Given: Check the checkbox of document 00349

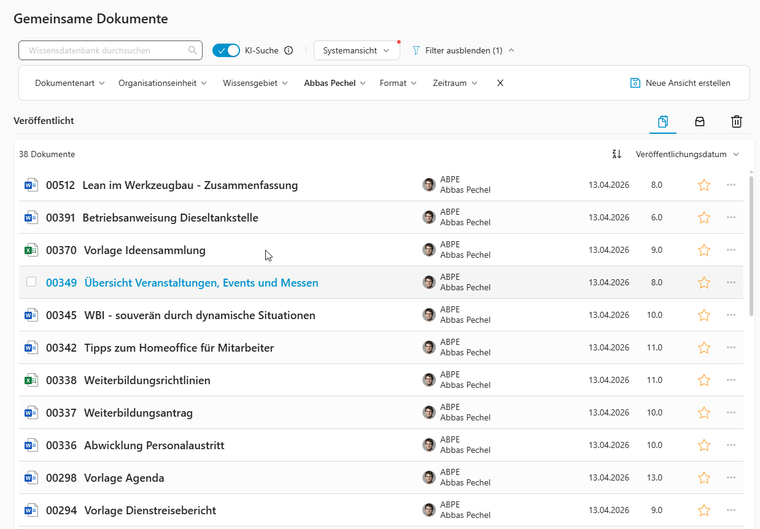Looking at the screenshot, I should click(x=31, y=282).
